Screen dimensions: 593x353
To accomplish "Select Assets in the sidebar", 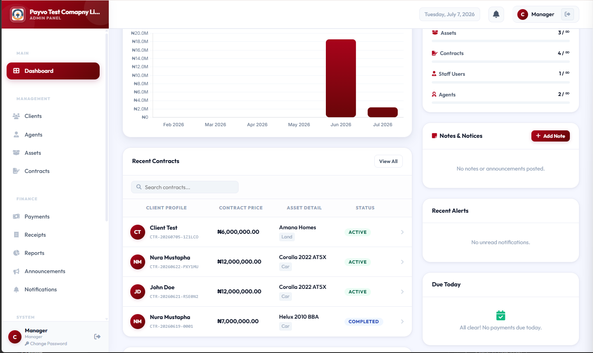I will [x=53, y=153].
